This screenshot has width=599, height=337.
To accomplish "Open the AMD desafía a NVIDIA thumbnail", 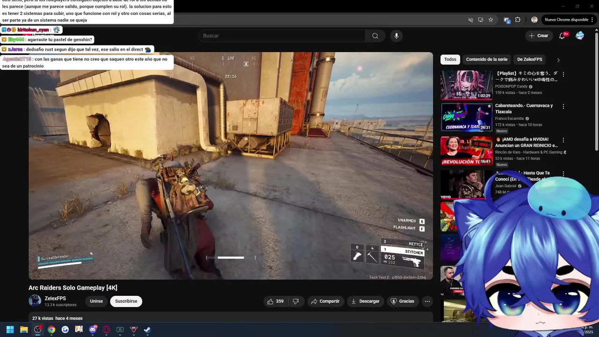I will pos(467,151).
